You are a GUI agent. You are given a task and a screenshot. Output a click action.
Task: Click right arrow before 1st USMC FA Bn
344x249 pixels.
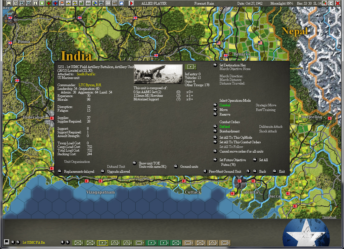pyautogui.click(x=18, y=242)
